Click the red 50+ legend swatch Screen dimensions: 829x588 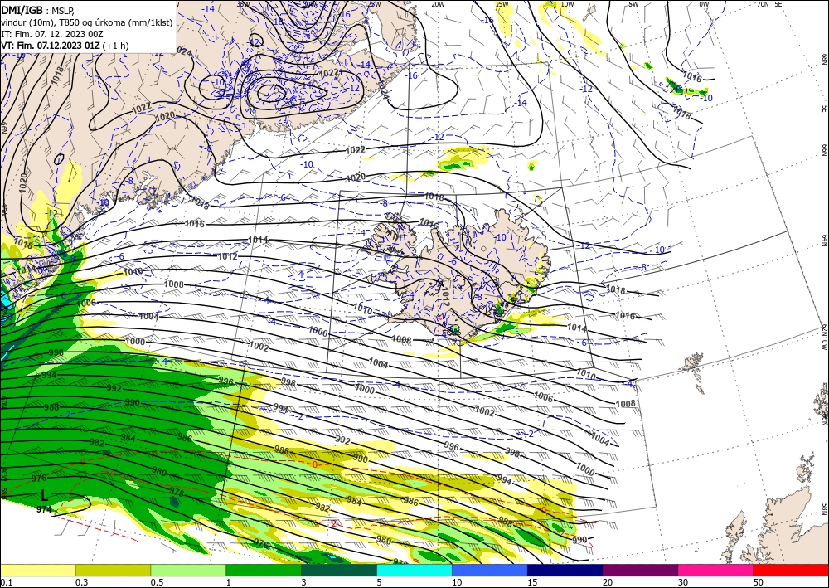(x=791, y=570)
